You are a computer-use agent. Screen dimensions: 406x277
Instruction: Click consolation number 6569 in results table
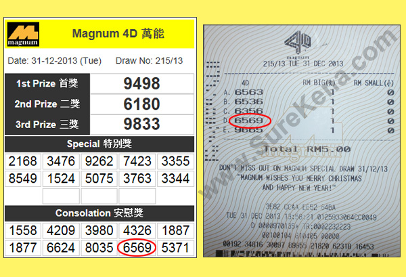point(137,248)
